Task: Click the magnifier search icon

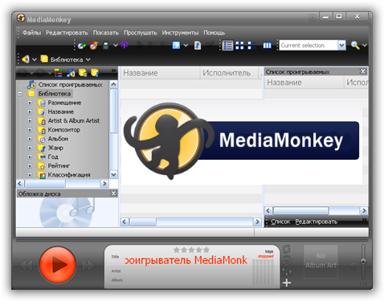Action: (x=355, y=46)
